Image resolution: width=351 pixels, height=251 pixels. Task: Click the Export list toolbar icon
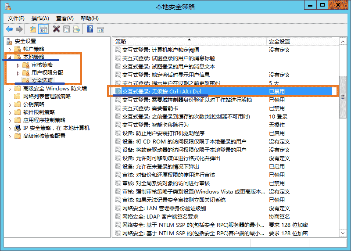(x=76, y=29)
